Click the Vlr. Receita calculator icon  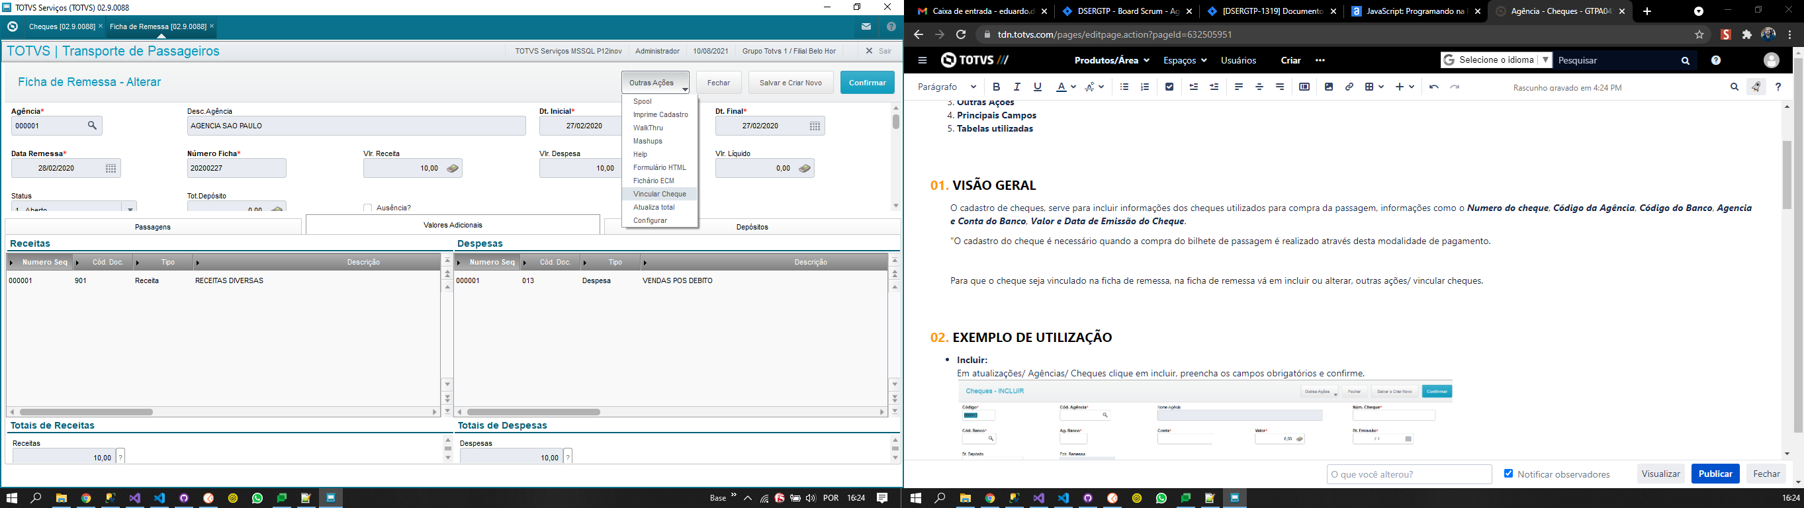point(453,168)
